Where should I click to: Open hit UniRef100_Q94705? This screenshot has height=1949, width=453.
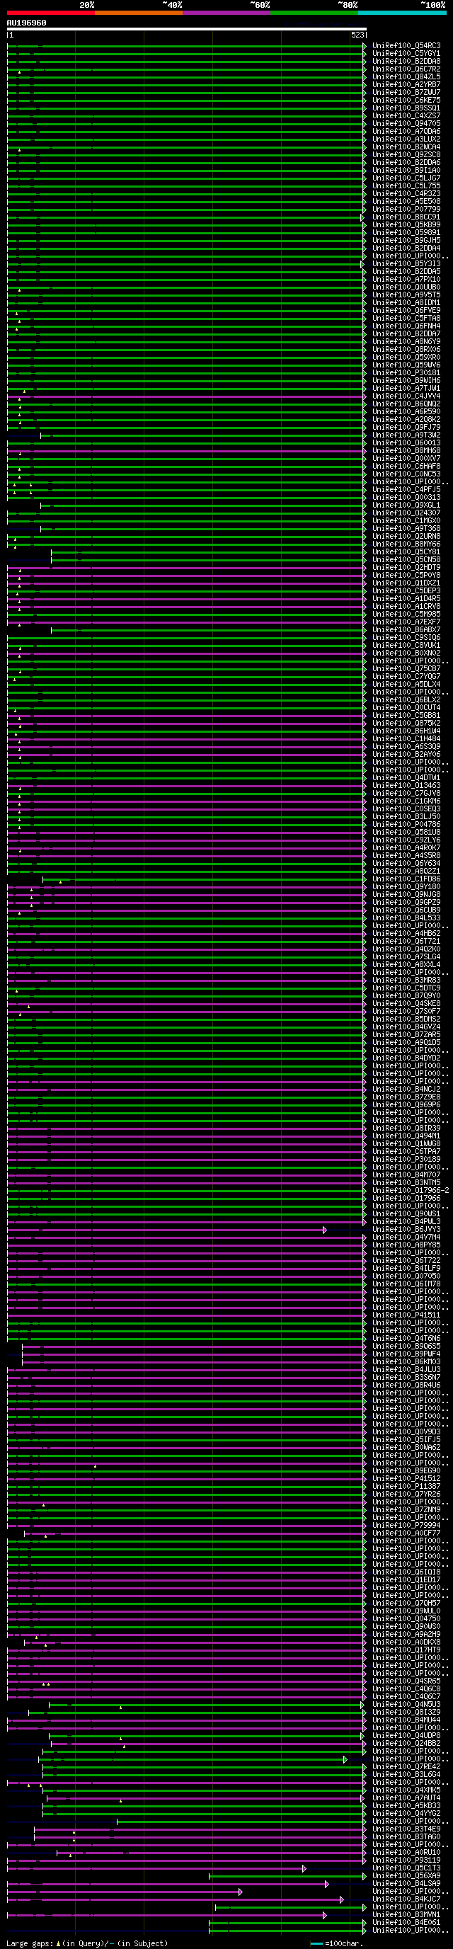[x=406, y=123]
